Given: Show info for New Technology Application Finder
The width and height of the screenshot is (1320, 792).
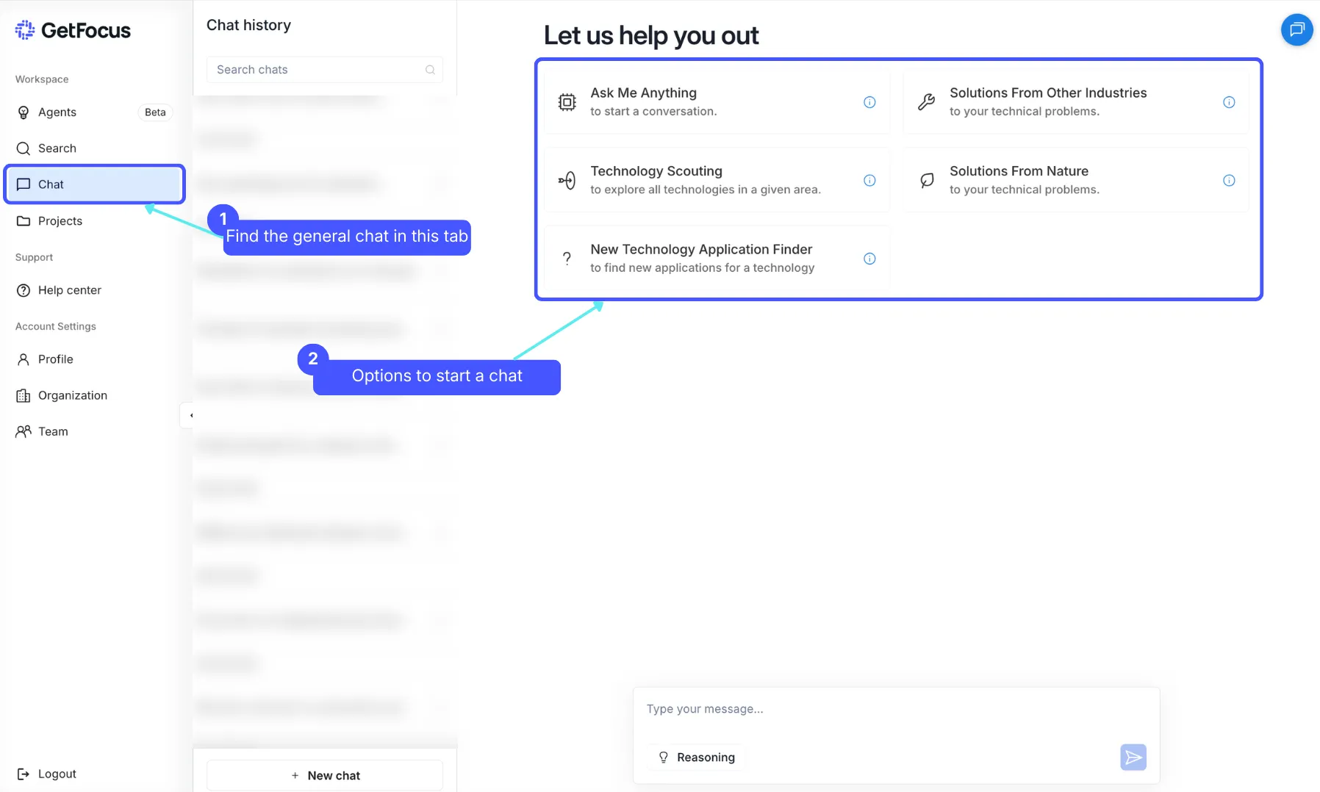Looking at the screenshot, I should tap(869, 259).
